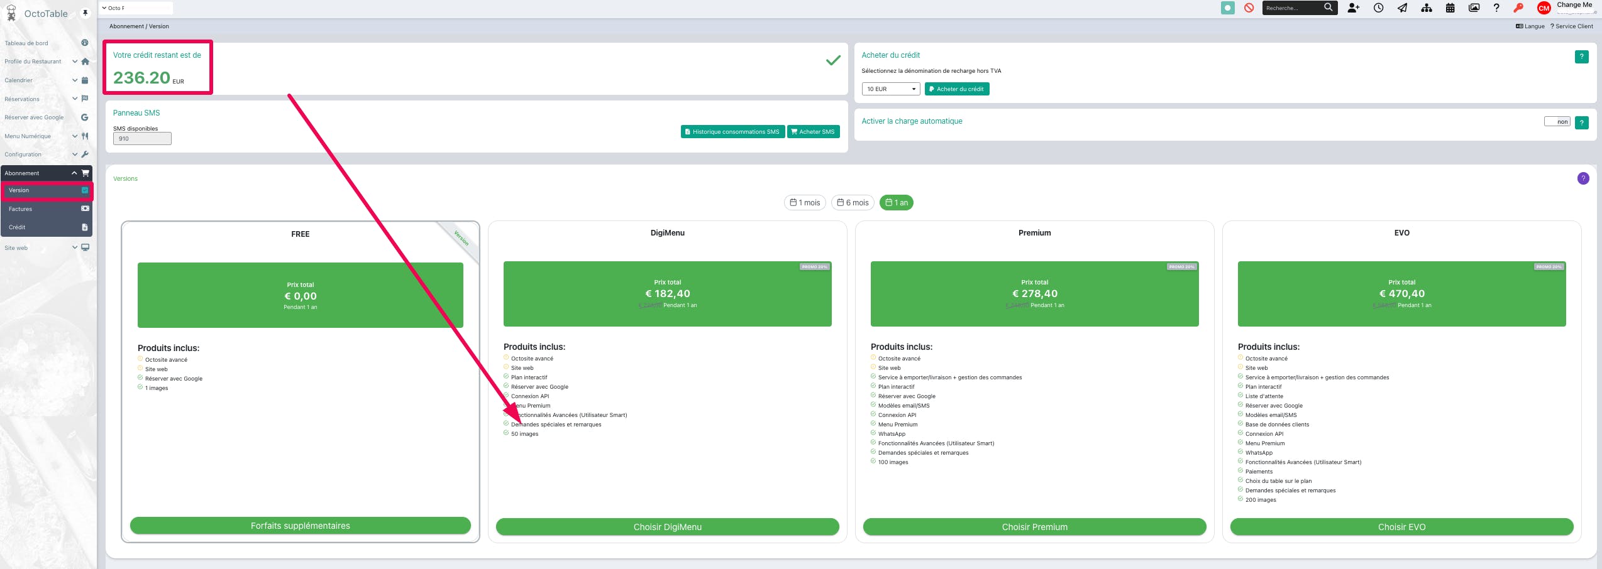
Task: Click the Acheter du crédit button
Action: [x=957, y=89]
